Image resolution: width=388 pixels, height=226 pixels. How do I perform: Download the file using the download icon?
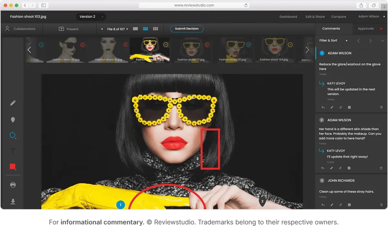(13, 201)
